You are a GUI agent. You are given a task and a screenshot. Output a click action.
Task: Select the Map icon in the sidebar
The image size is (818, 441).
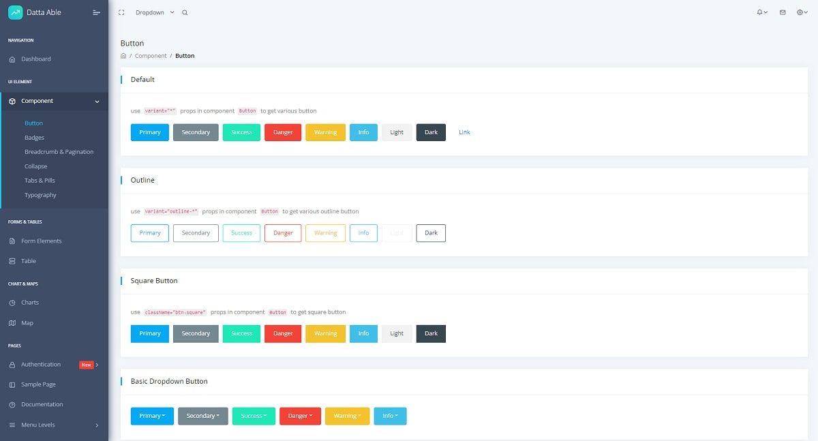(12, 323)
